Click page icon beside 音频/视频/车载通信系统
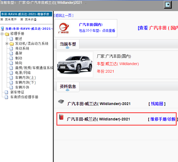 tap(11, 68)
